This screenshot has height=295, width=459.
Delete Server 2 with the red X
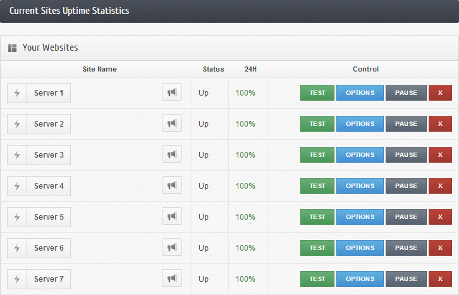[440, 124]
